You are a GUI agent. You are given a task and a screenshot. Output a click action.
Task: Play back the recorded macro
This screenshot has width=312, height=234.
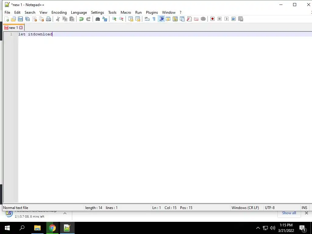[227, 19]
